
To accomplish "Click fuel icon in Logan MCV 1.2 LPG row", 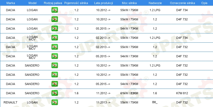I will point(54,38).
